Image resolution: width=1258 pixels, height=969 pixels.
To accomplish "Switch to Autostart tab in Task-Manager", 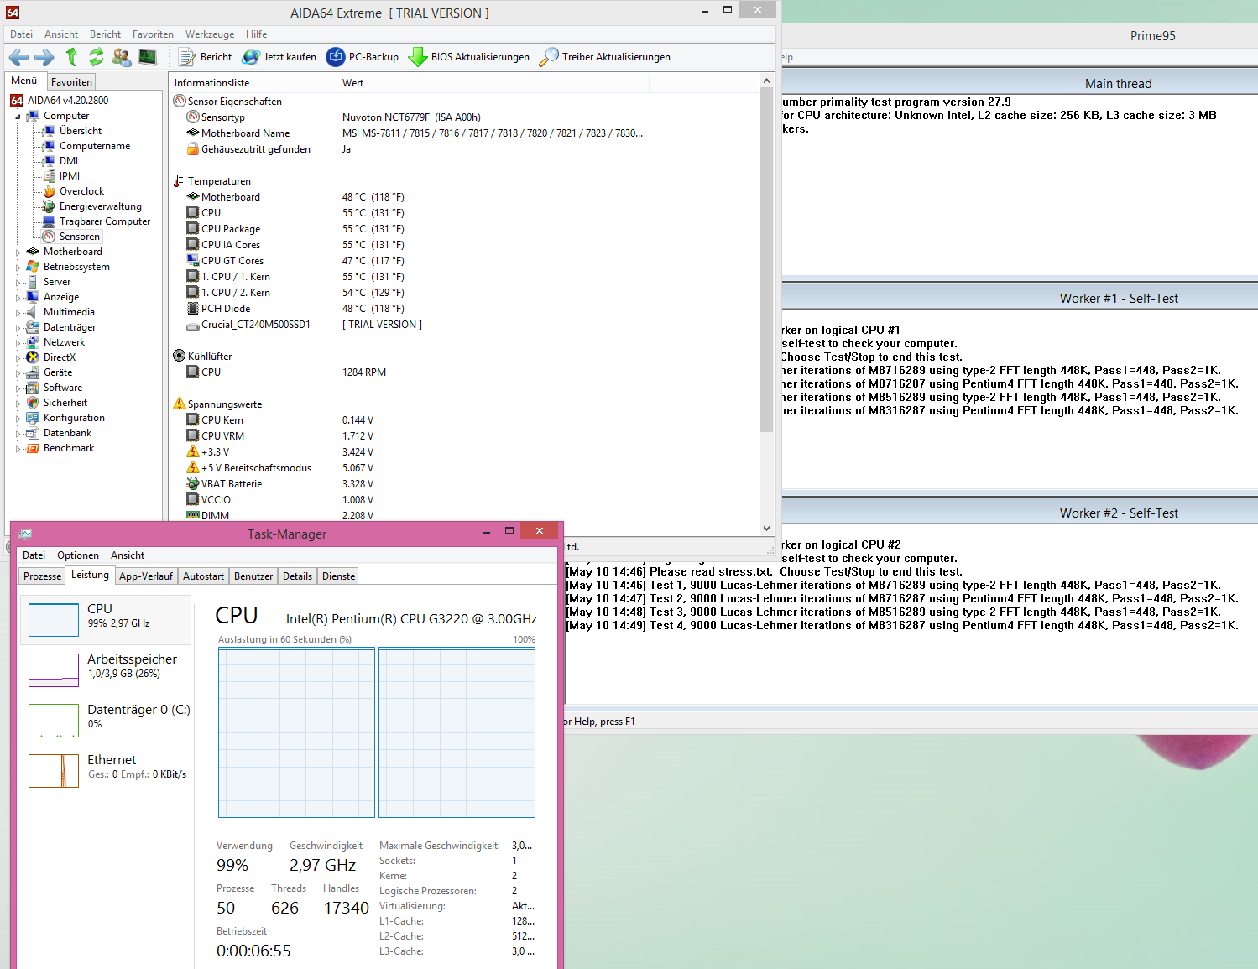I will 203,576.
